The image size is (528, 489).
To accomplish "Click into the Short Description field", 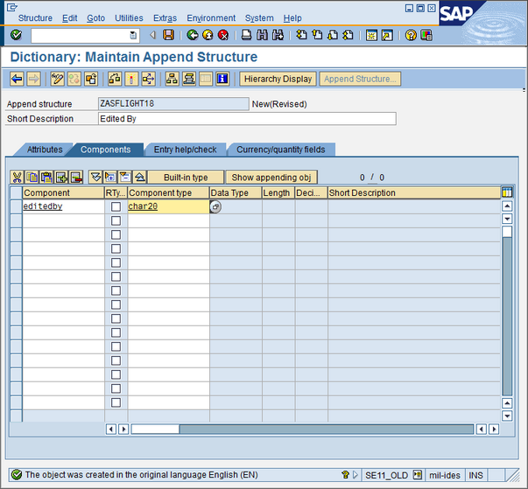I will [x=247, y=119].
